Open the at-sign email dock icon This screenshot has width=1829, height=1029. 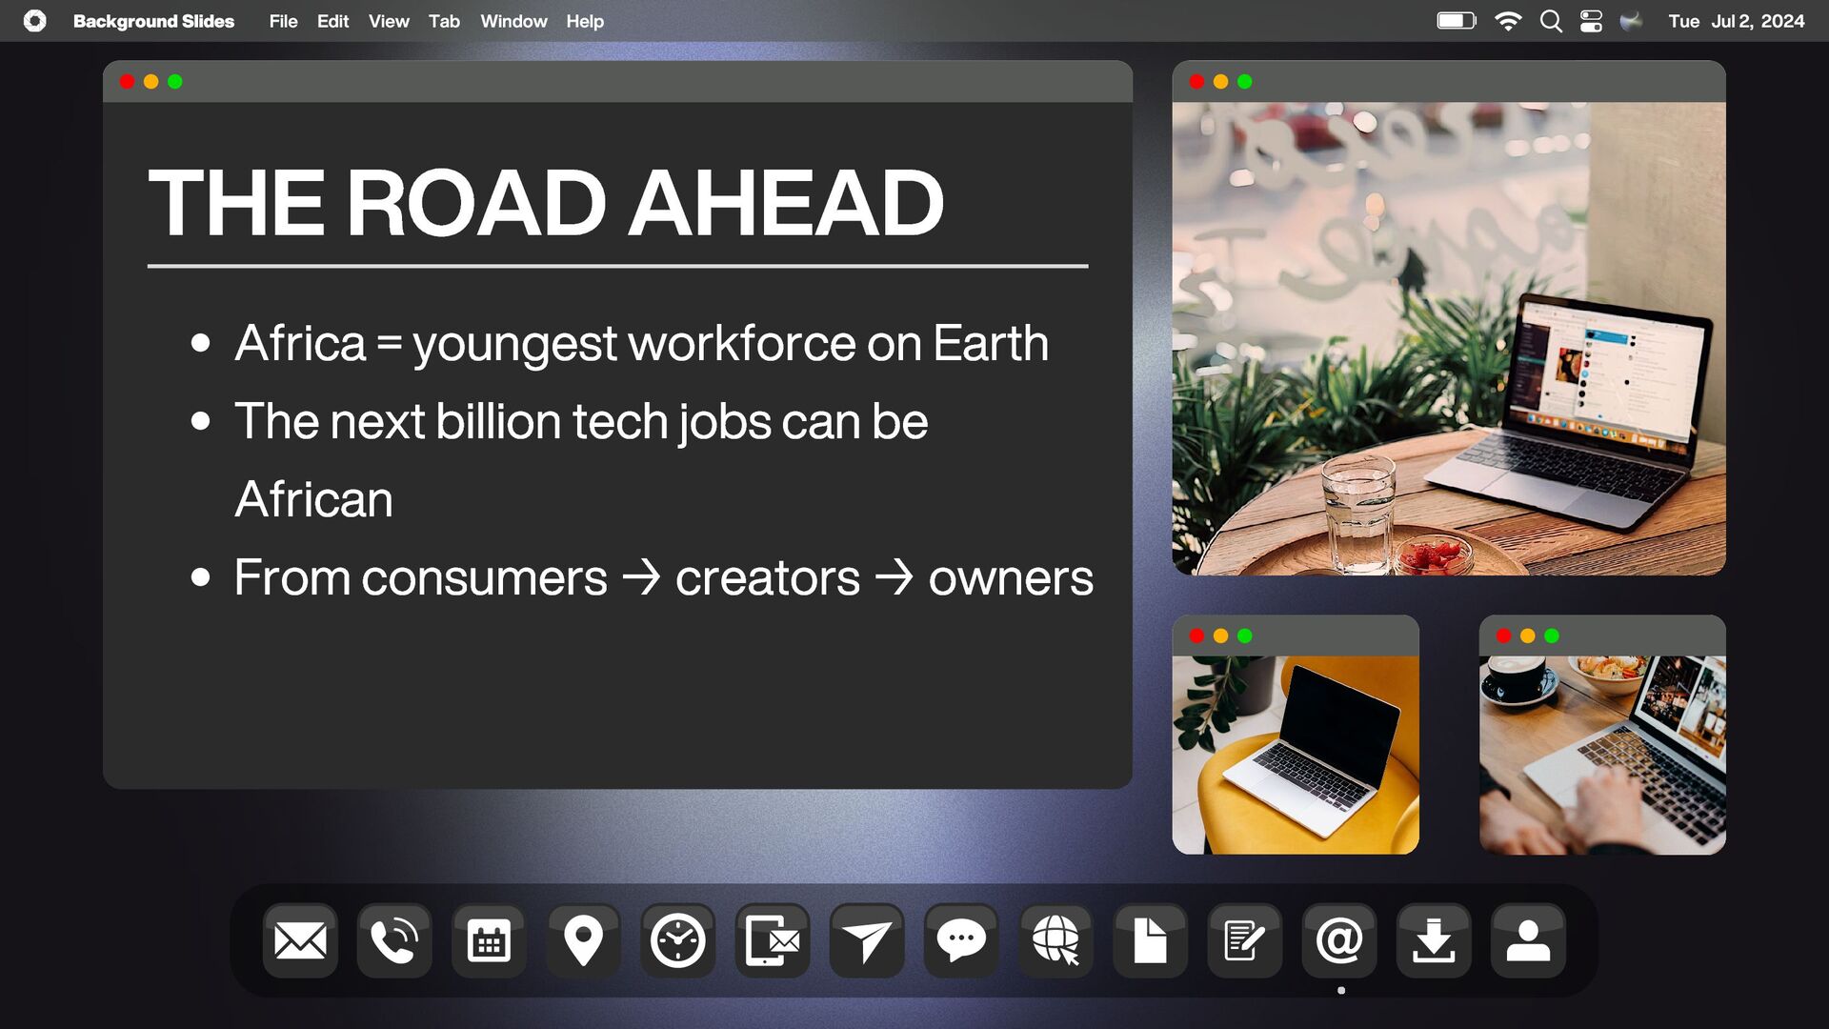[x=1338, y=941]
